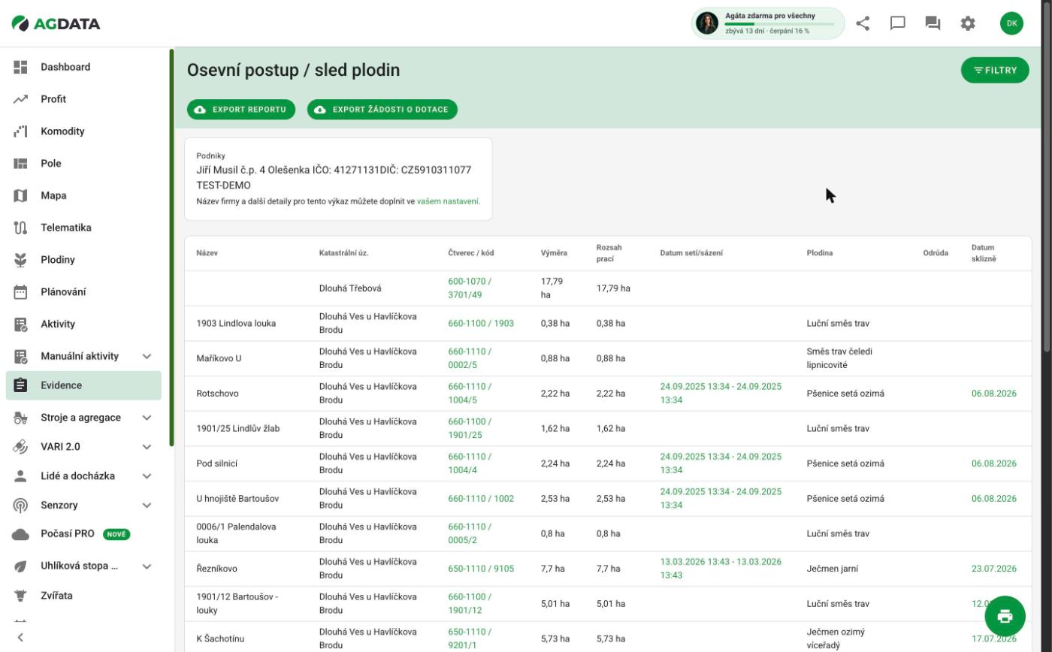Click the green print floating button
Screen dimensions: 1052x652
pyautogui.click(x=1005, y=616)
